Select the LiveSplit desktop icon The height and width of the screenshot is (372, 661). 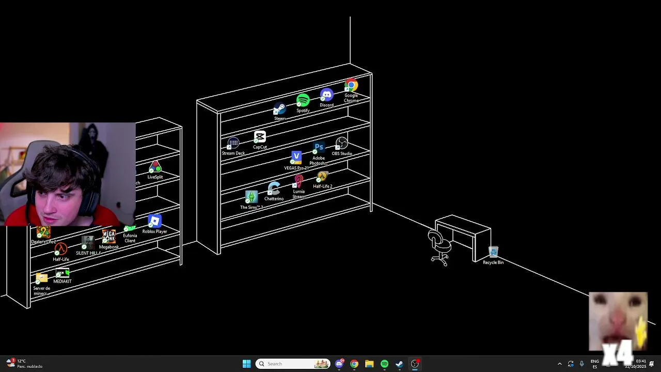coord(155,170)
